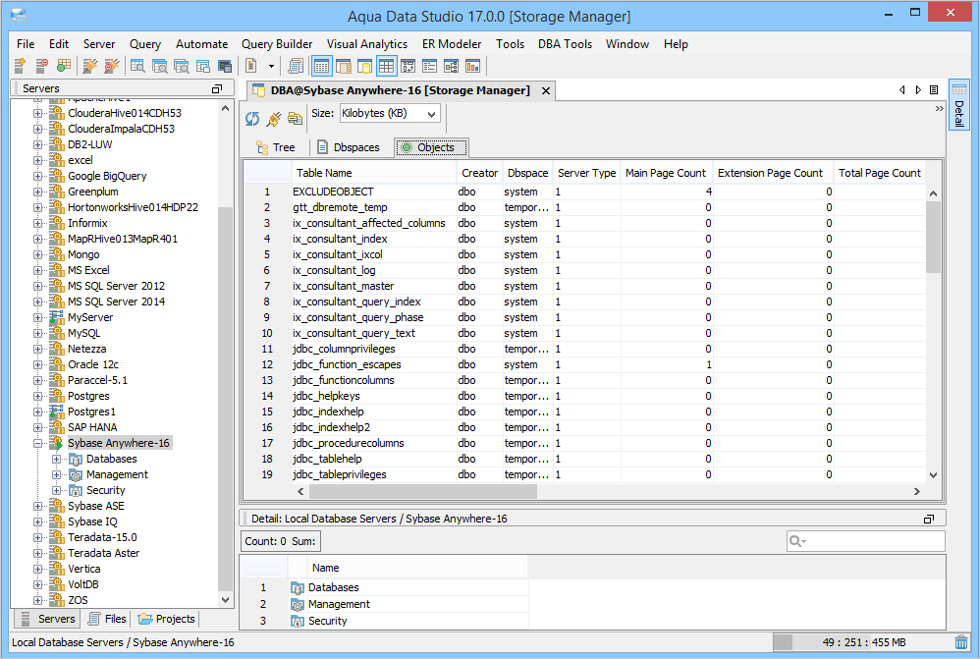Click the copy icon beside the Size label
The width and height of the screenshot is (980, 659).
tap(295, 118)
